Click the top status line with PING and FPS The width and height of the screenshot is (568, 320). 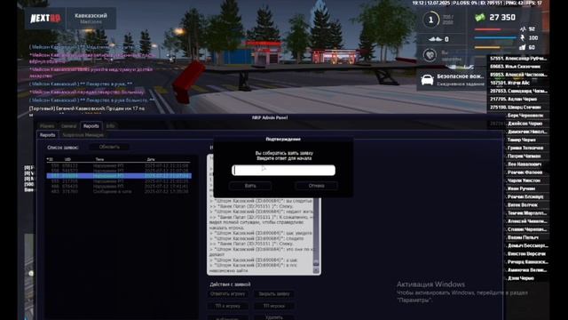point(477,3)
